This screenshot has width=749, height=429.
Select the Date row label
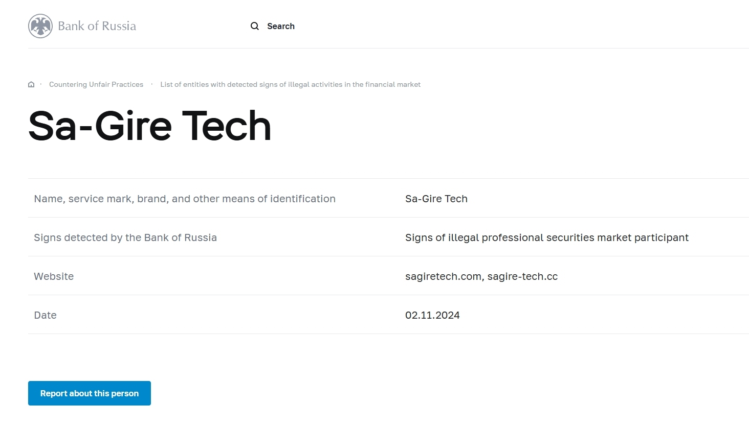[45, 315]
